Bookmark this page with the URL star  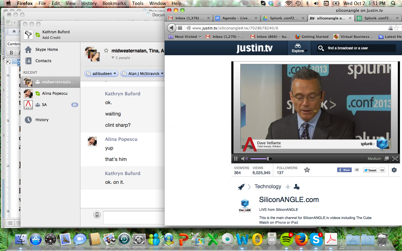coord(397,28)
